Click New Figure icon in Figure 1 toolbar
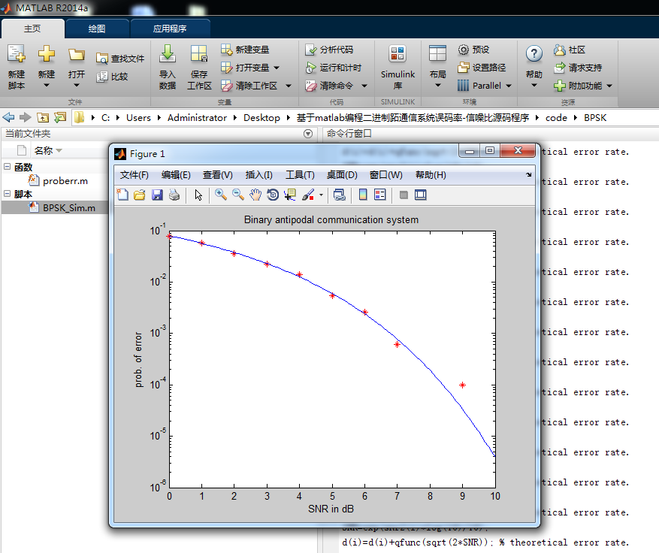The height and width of the screenshot is (553, 659). click(122, 195)
